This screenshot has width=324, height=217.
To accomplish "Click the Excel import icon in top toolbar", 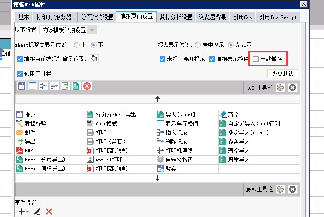I will 76,86.
